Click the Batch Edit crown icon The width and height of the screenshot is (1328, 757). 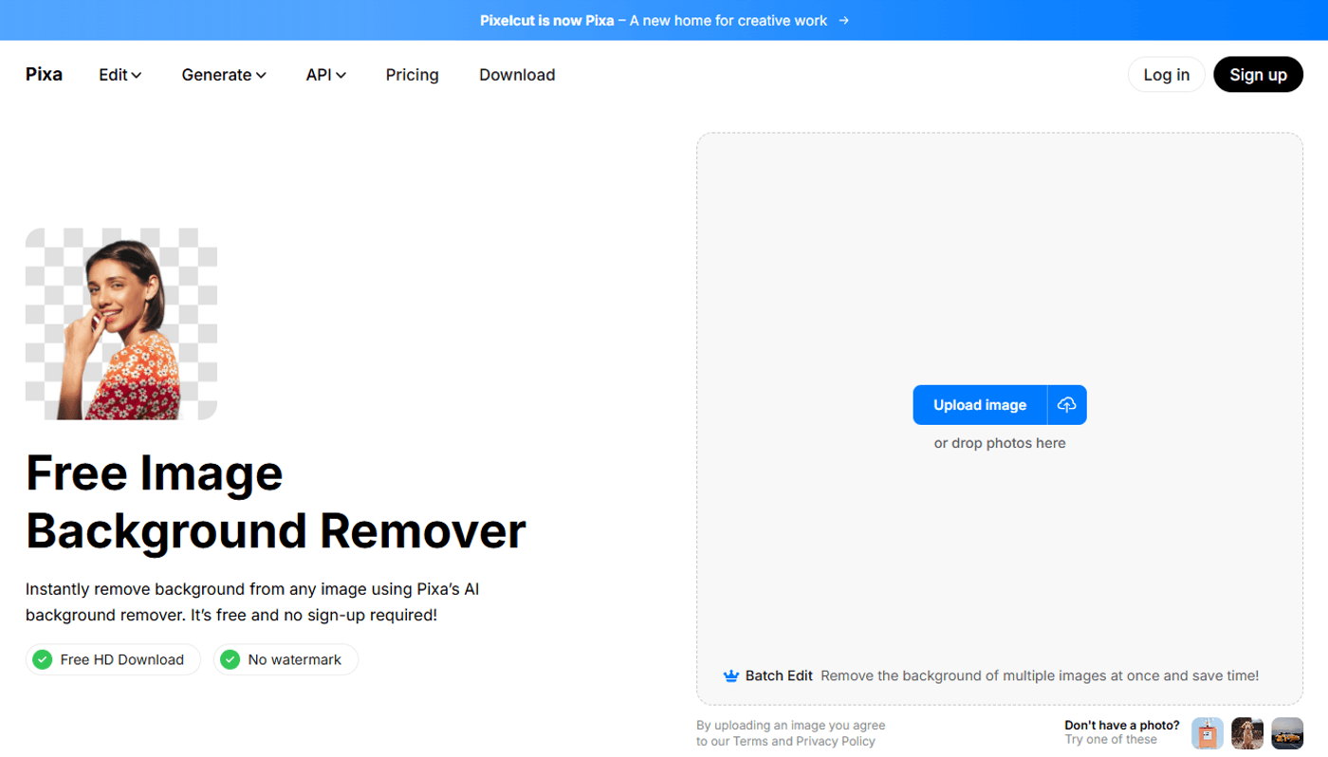click(x=730, y=676)
